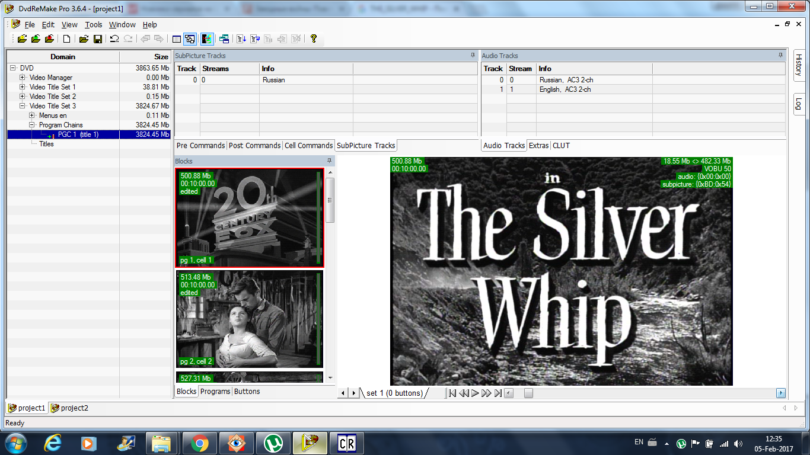This screenshot has height=455, width=810.
Task: Click the teal structure view toolbar icon
Action: click(224, 39)
